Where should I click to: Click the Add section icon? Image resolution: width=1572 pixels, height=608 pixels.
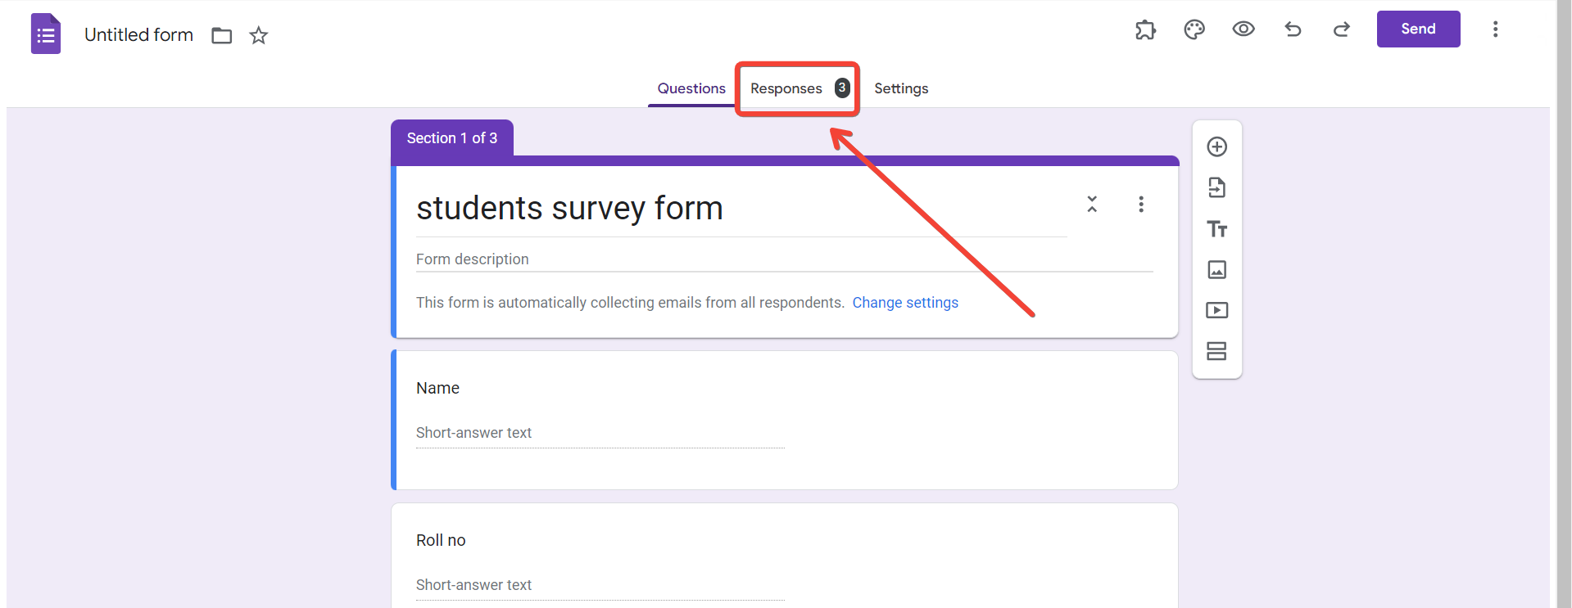point(1216,351)
